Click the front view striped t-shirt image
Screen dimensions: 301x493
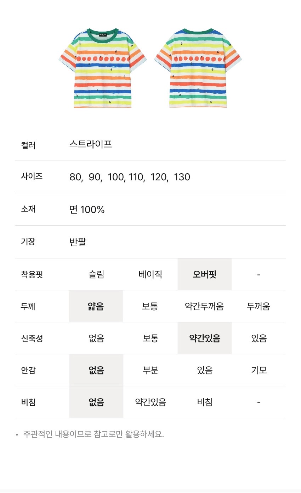click(103, 68)
